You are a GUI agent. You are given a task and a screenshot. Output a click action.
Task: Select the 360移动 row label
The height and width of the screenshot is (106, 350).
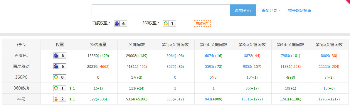[x=21, y=88]
